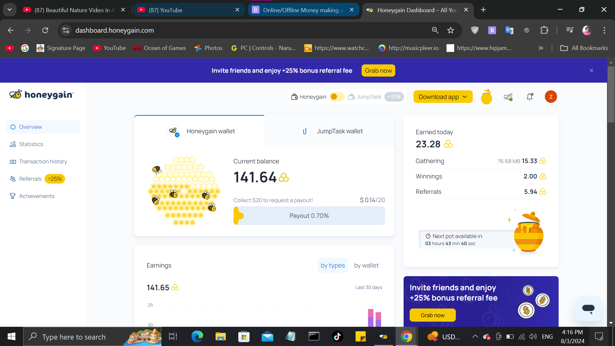Expand the Download app dropdown

[x=443, y=97]
